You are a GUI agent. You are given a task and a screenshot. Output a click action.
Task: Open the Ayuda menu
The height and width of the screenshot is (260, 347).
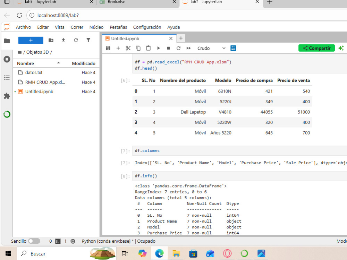(x=173, y=27)
